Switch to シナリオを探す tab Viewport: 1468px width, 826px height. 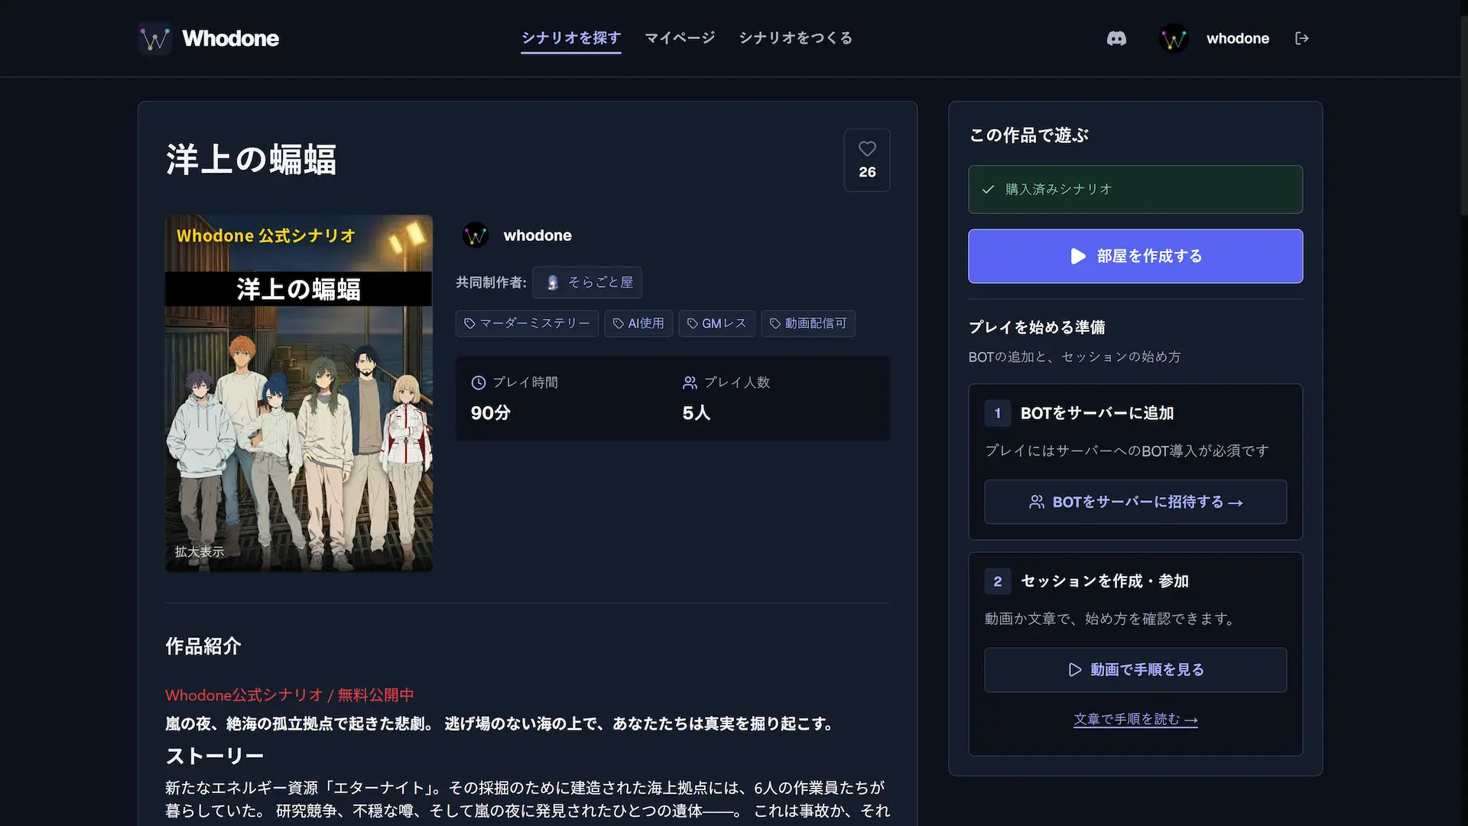pos(571,38)
